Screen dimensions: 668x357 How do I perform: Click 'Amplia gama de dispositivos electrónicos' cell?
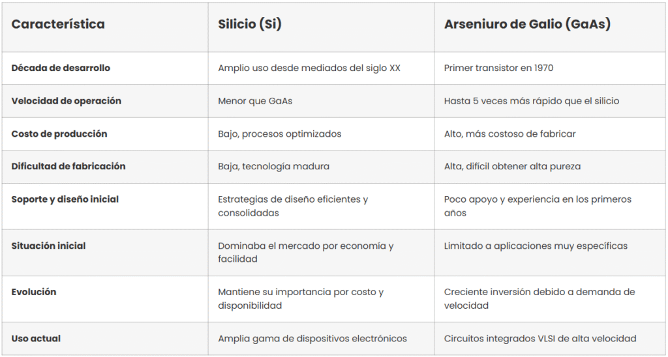312,339
